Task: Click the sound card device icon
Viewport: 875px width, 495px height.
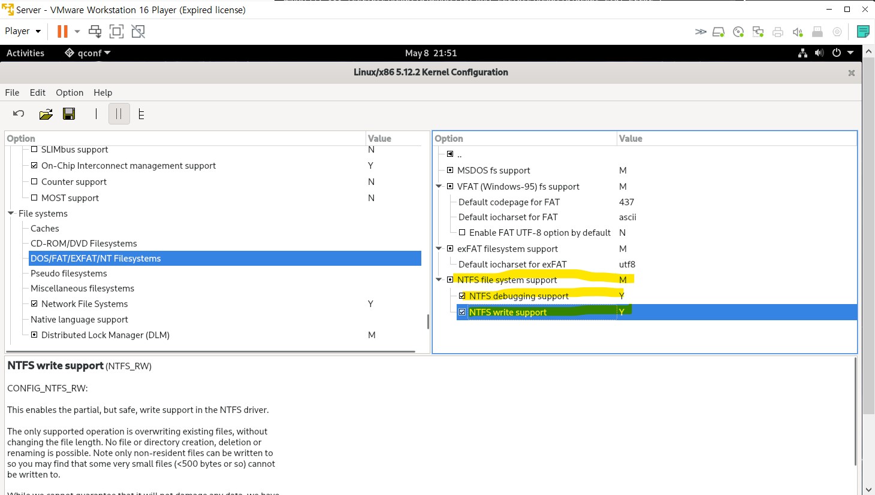Action: point(798,32)
